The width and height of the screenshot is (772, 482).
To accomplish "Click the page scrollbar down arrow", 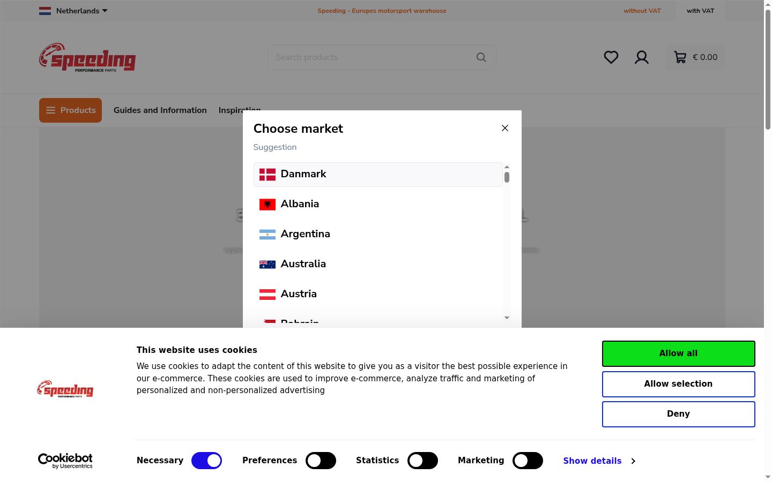I will [768, 477].
